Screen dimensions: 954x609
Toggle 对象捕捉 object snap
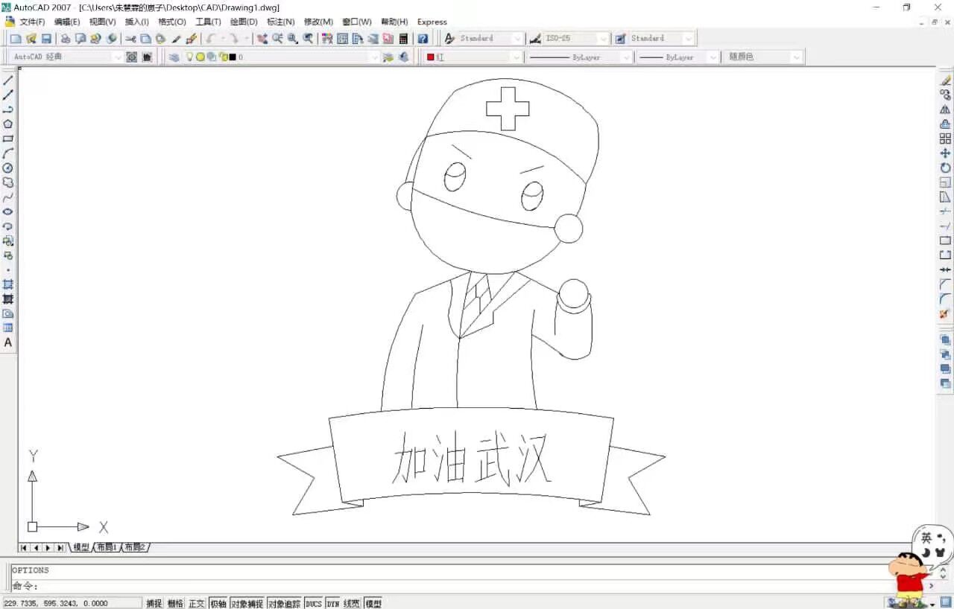[x=247, y=603]
